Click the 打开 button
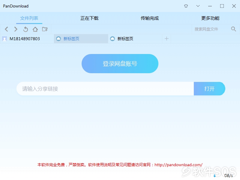Screen dimensions: 240x180 pos(209,88)
